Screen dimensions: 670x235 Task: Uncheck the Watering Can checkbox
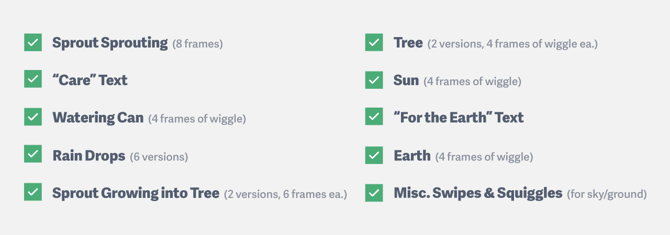pos(33,117)
